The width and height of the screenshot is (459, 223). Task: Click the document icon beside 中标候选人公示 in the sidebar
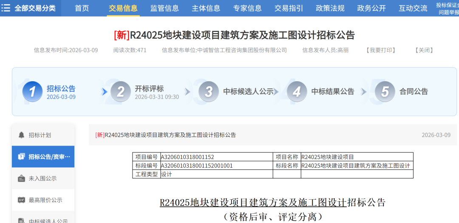(x=21, y=220)
